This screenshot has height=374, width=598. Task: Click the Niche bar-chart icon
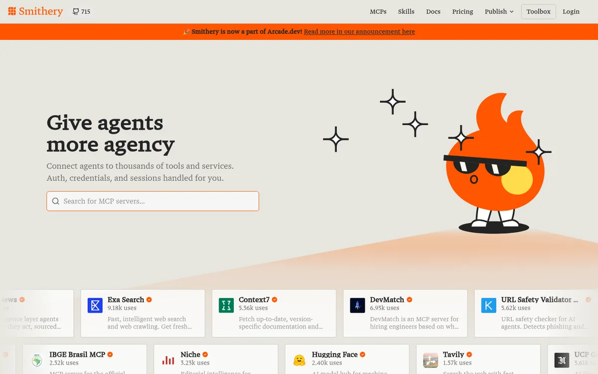click(168, 360)
